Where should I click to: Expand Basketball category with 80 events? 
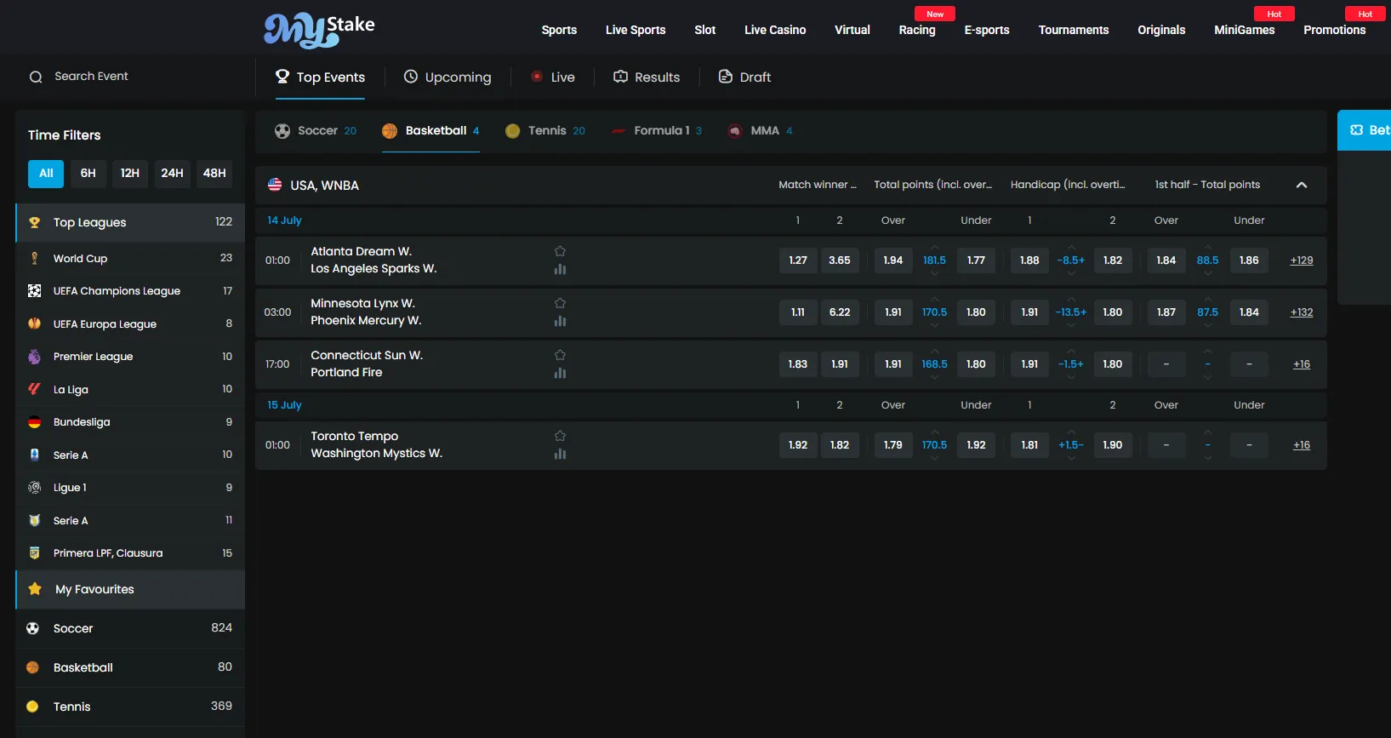pos(130,667)
